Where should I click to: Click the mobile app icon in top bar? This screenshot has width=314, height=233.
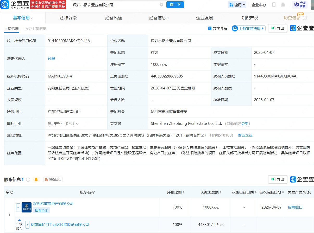(x=274, y=5)
